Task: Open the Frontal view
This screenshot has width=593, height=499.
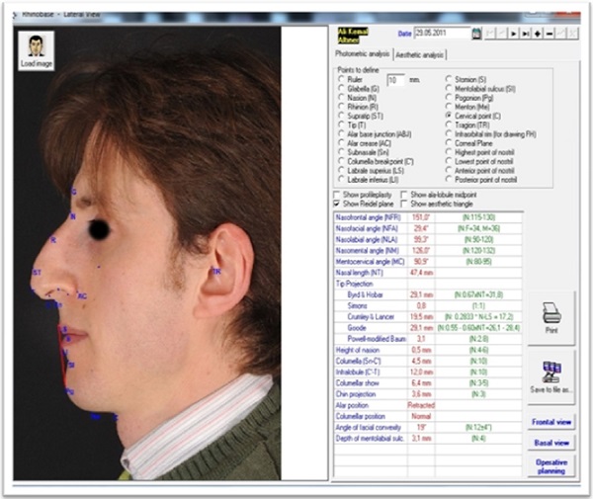Action: click(x=551, y=422)
